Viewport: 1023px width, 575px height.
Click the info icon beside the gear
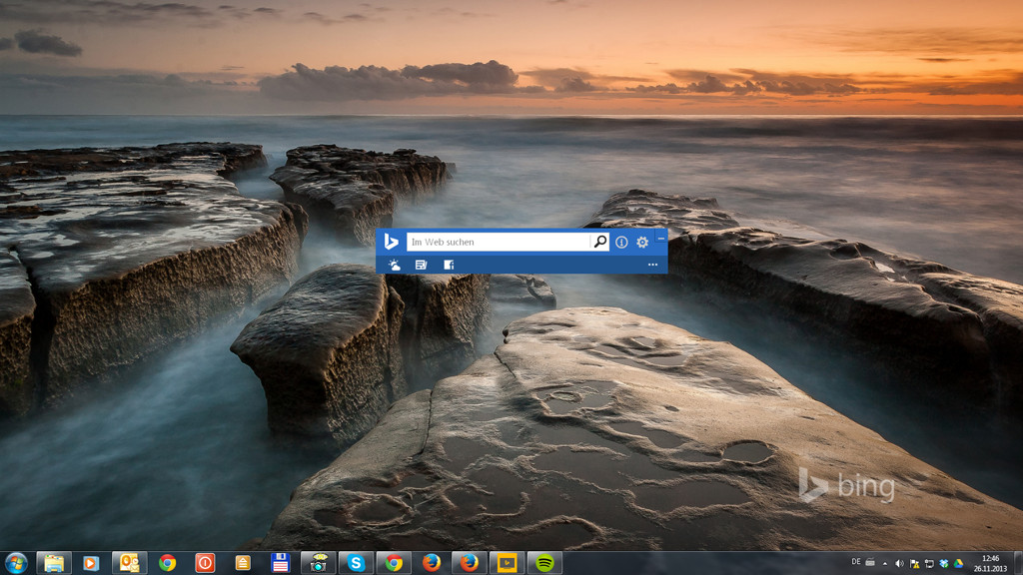point(621,241)
